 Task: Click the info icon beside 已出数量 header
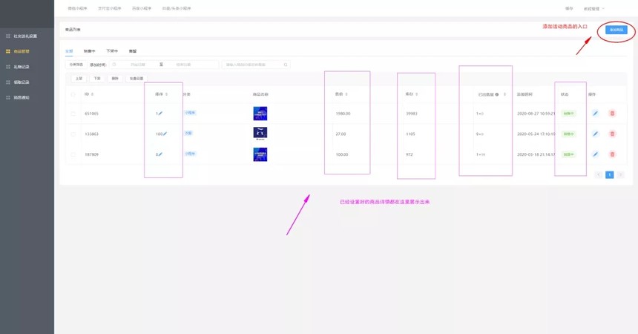[x=497, y=94]
